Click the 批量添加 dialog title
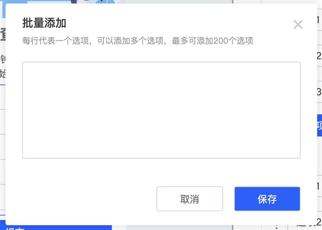 click(x=44, y=23)
